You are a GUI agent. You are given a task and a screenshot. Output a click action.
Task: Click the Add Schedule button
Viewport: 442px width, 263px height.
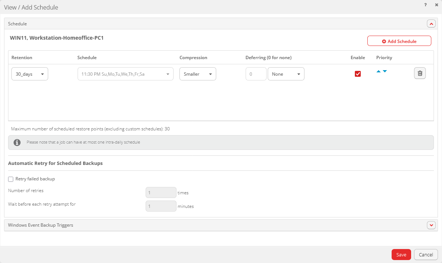click(x=399, y=41)
